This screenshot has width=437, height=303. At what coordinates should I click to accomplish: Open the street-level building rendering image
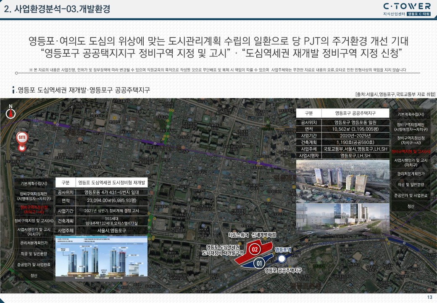(343, 218)
